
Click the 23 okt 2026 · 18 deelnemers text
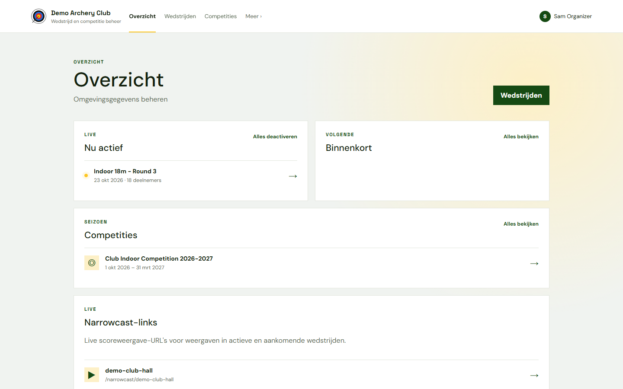coord(128,180)
